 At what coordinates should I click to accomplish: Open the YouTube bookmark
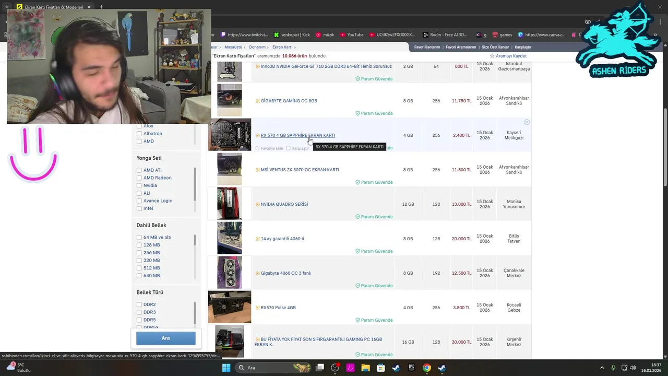[x=352, y=34]
